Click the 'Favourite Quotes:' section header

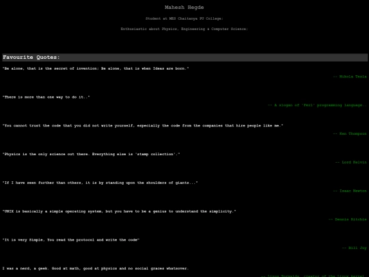click(184, 57)
